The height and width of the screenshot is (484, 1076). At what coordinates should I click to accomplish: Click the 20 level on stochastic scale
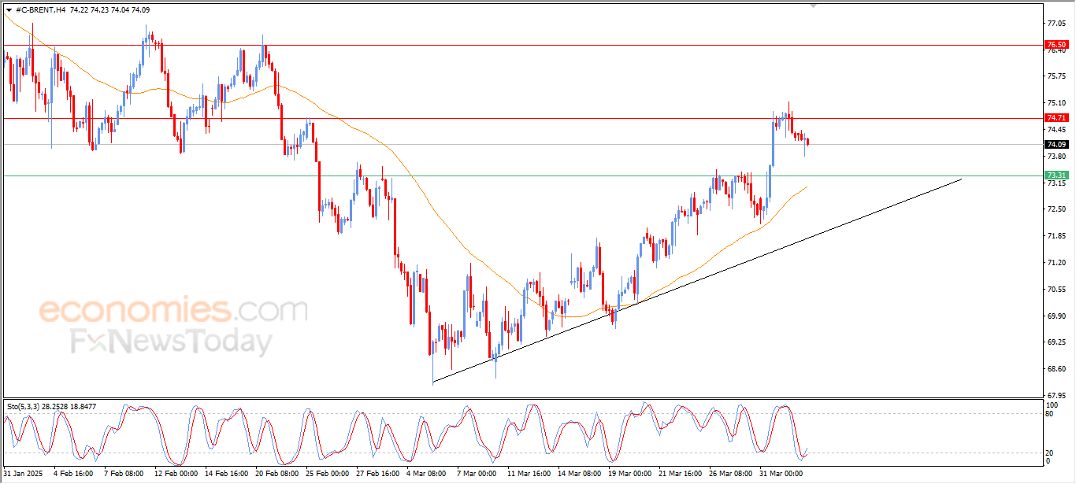1050,453
